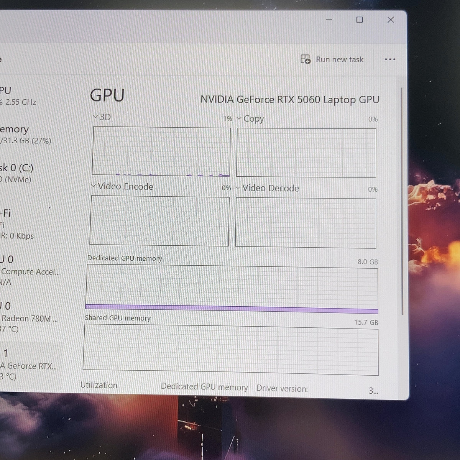Open the Copy engine graph dropdown
This screenshot has height=460, width=460.
tap(239, 118)
